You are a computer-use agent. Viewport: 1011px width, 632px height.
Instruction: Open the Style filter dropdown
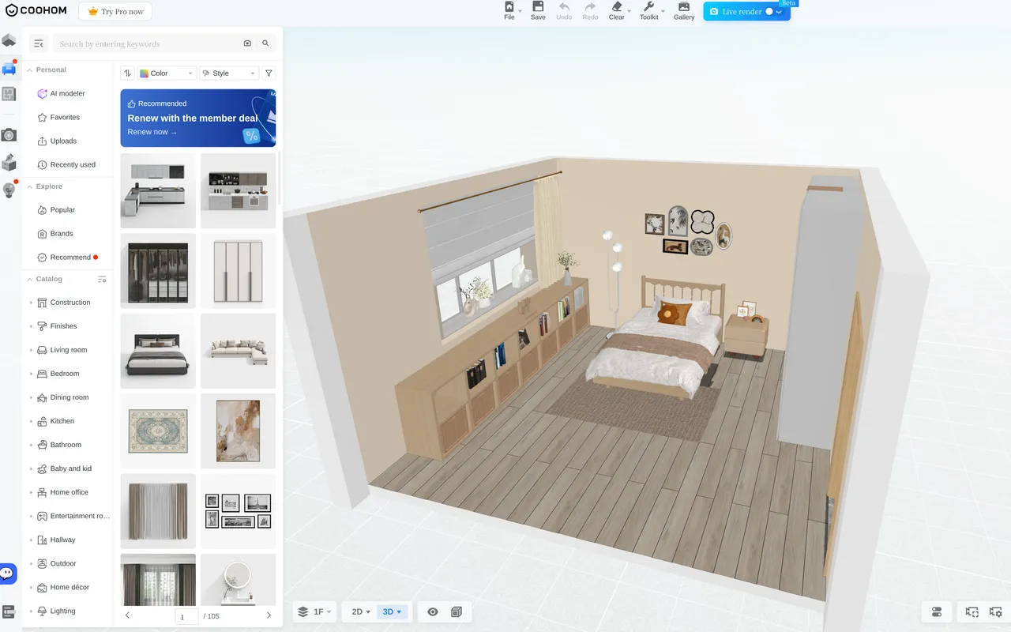point(229,73)
